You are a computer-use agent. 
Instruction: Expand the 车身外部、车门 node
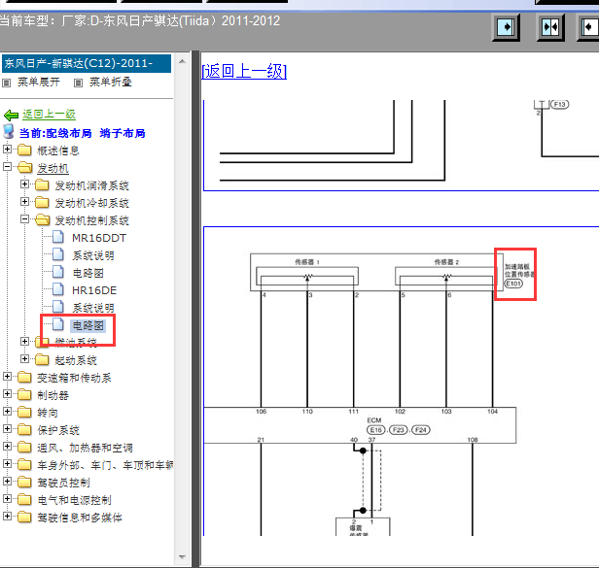click(x=7, y=463)
